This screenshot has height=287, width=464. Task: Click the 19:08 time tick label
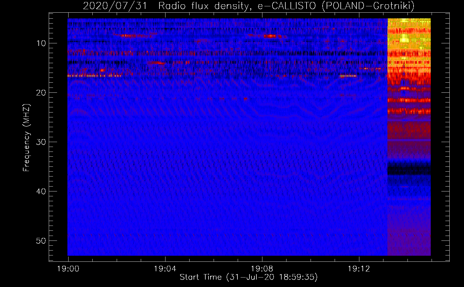tap(262, 269)
